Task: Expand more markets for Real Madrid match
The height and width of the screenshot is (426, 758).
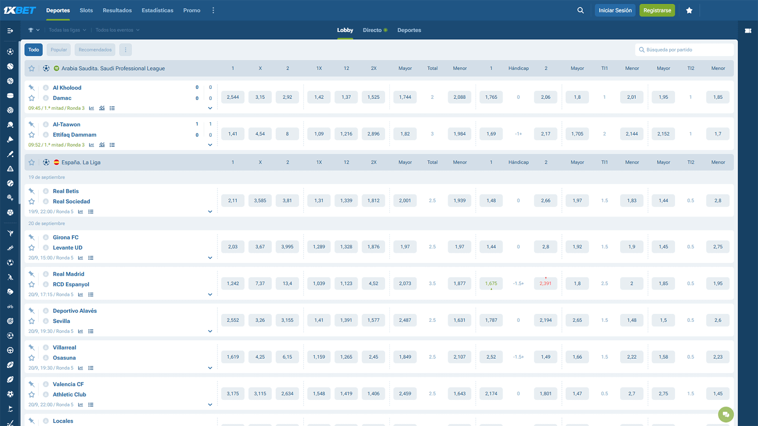Action: tap(210, 295)
